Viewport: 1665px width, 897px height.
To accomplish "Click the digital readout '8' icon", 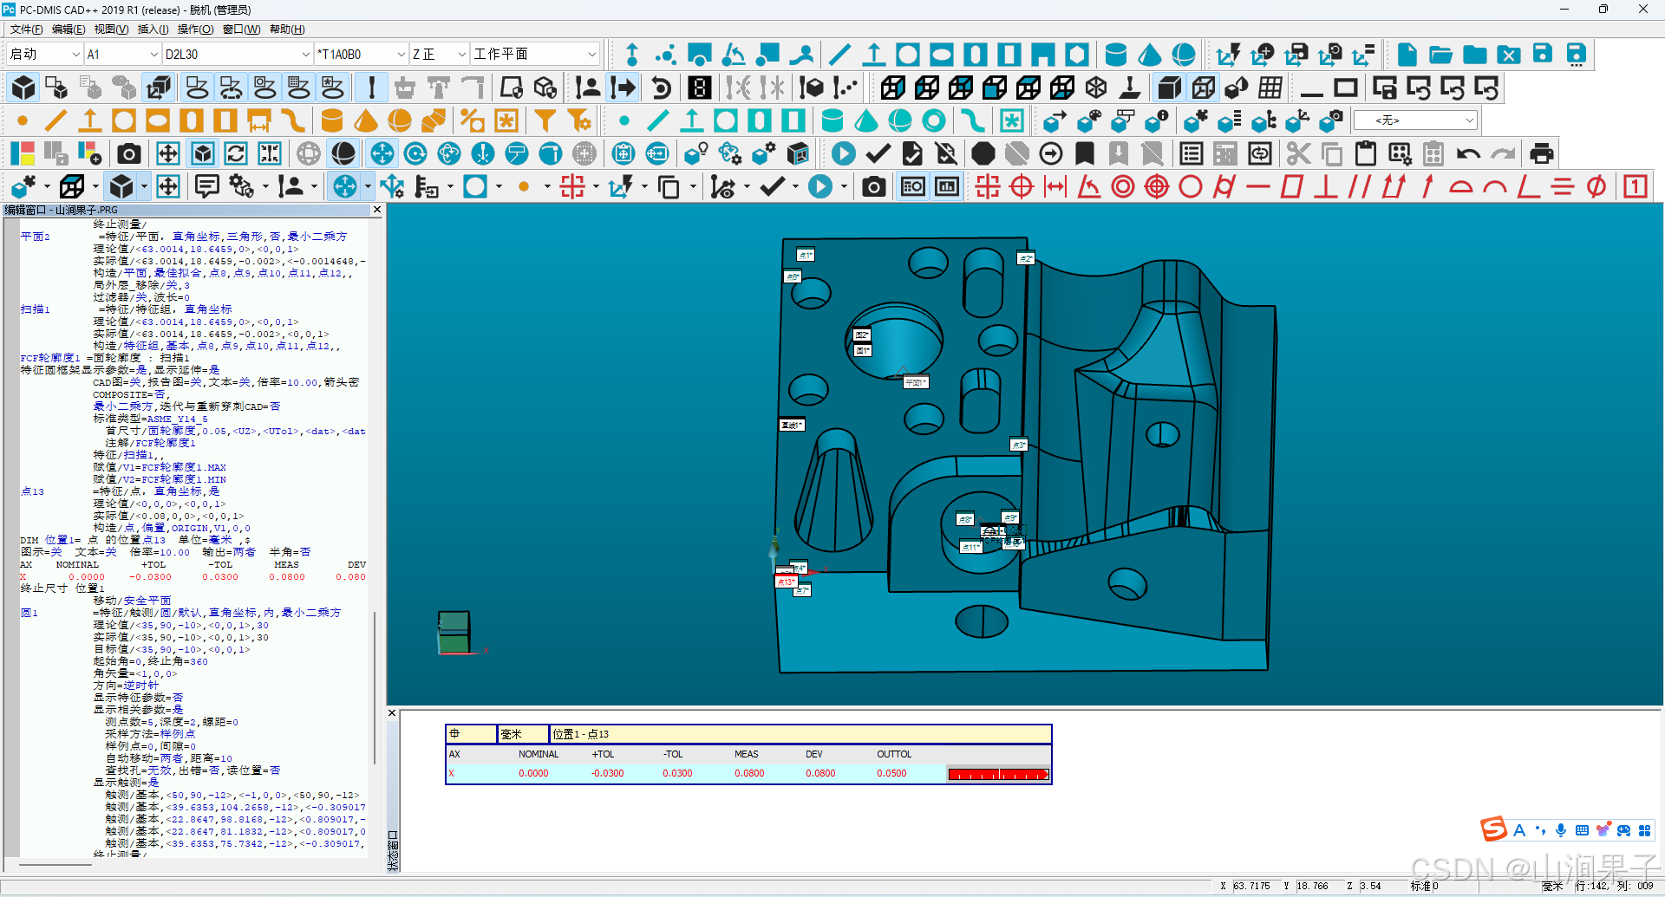I will click(700, 88).
